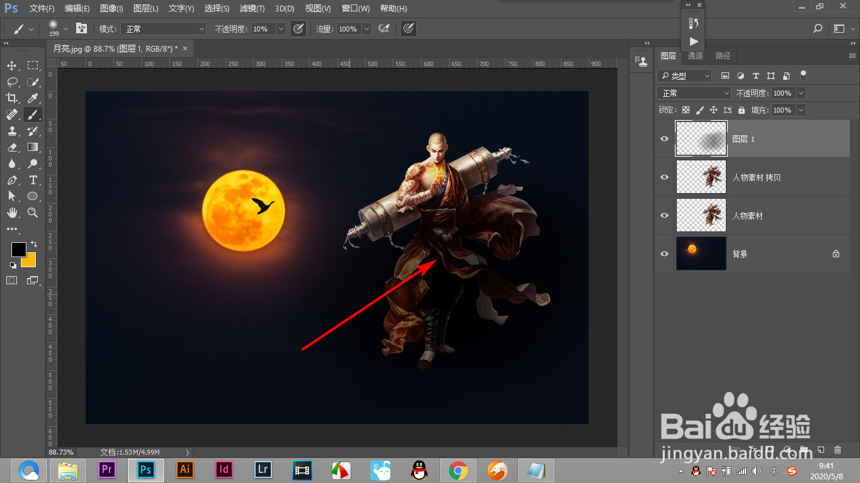
Task: Select the Horizontal Type tool
Action: point(33,180)
